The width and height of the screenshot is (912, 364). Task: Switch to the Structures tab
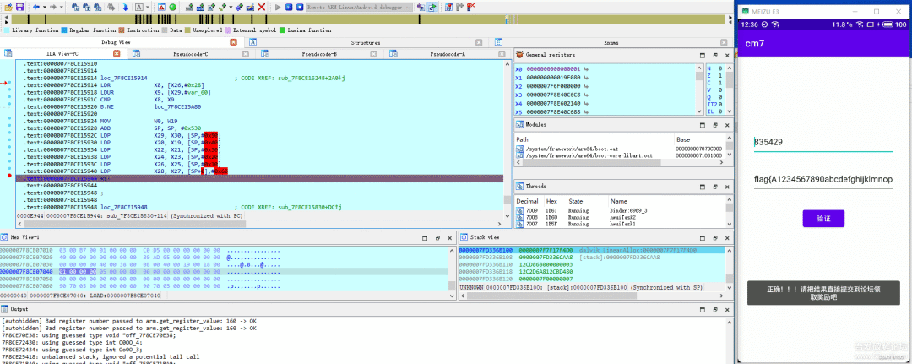point(366,42)
